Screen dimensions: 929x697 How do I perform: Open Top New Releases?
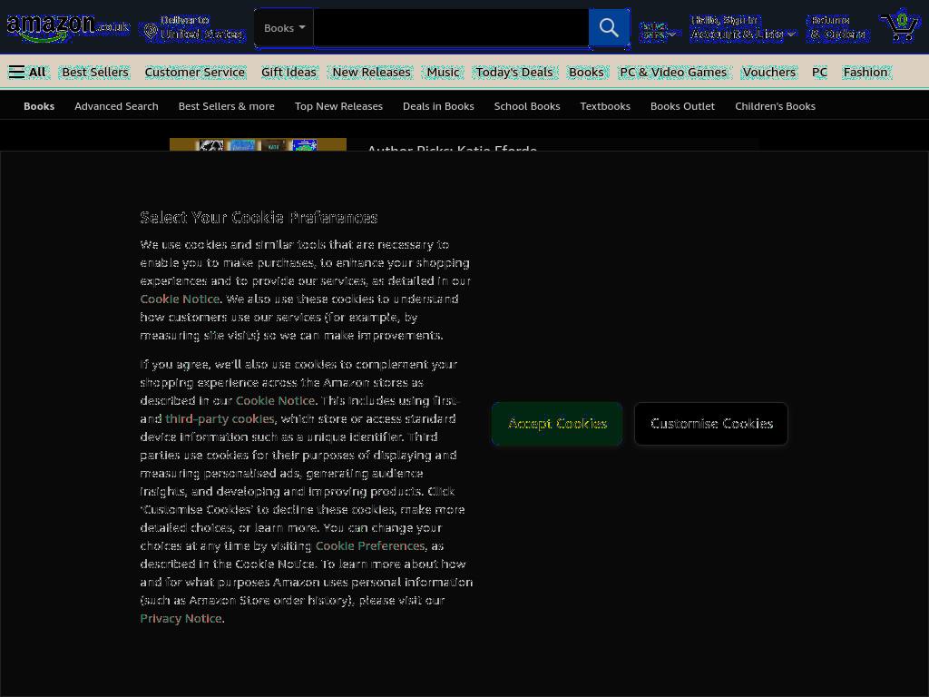point(339,106)
